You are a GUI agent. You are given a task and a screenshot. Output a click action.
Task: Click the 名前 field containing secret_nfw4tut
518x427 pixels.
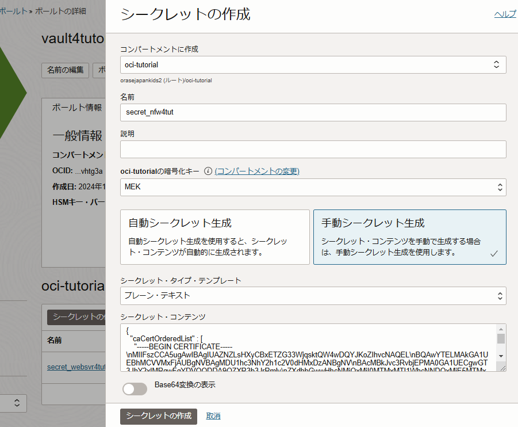313,112
